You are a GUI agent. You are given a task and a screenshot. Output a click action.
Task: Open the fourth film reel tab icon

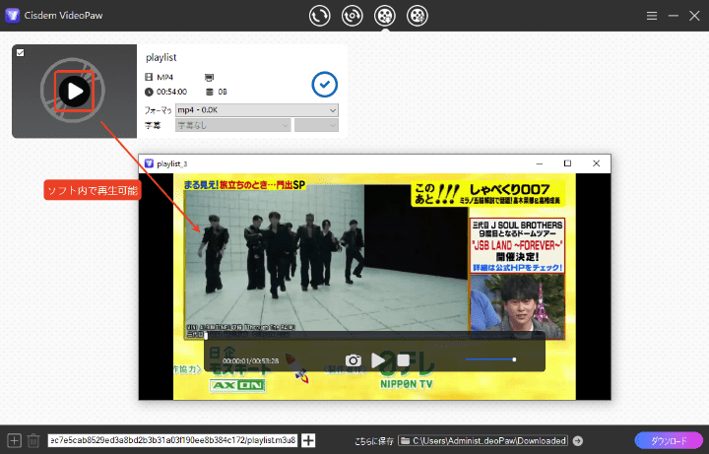[419, 16]
